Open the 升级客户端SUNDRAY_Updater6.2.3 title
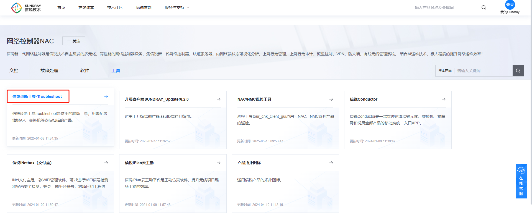The height and width of the screenshot is (220, 532). point(157,99)
